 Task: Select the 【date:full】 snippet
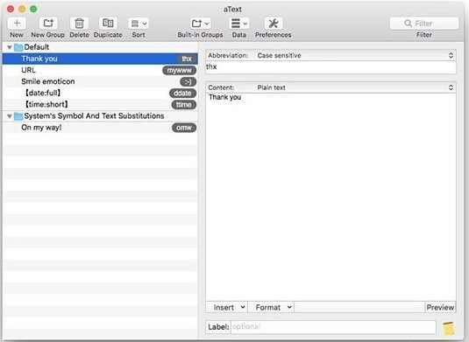(100, 93)
